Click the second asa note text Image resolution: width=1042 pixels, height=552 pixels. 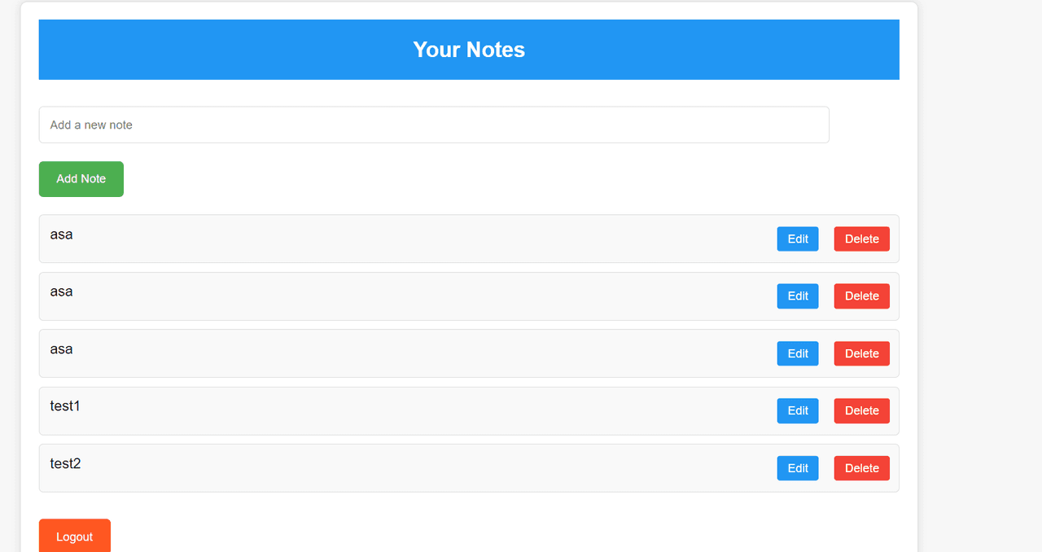click(61, 291)
